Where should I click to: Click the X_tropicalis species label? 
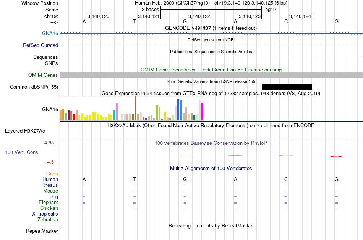[x=45, y=214]
